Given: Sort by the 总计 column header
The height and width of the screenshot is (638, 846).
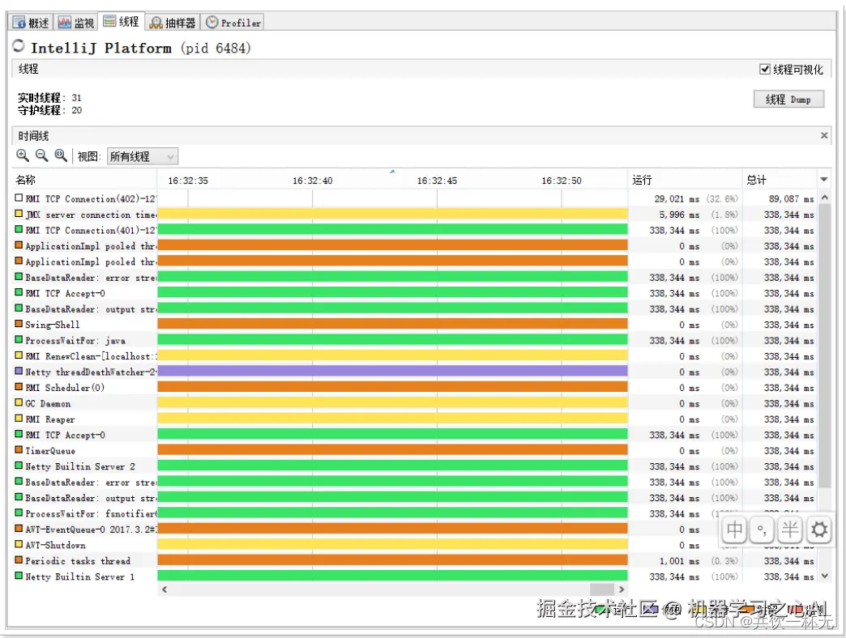Looking at the screenshot, I should (x=780, y=180).
